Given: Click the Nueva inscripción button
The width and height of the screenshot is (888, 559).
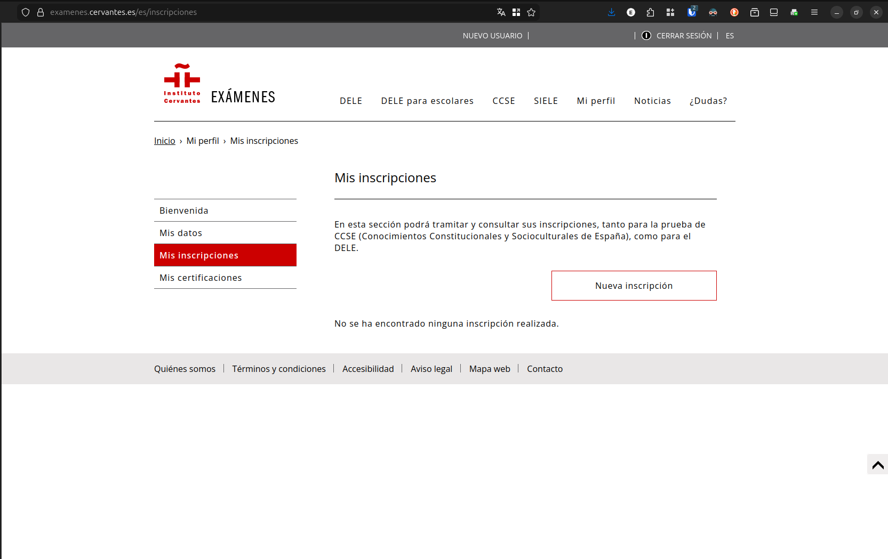Looking at the screenshot, I should 634,286.
